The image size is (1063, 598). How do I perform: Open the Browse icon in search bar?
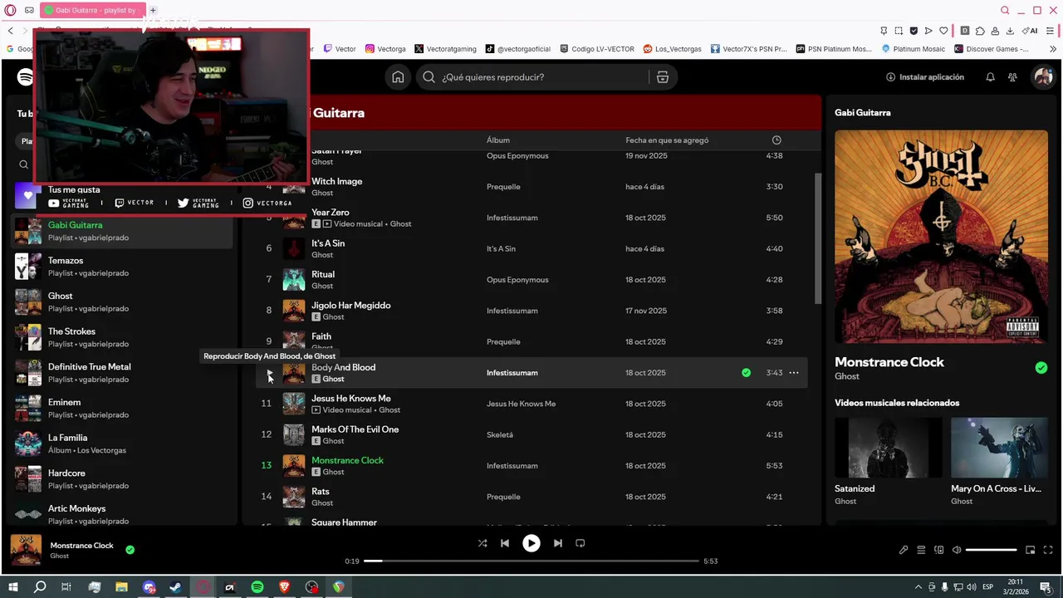(662, 77)
